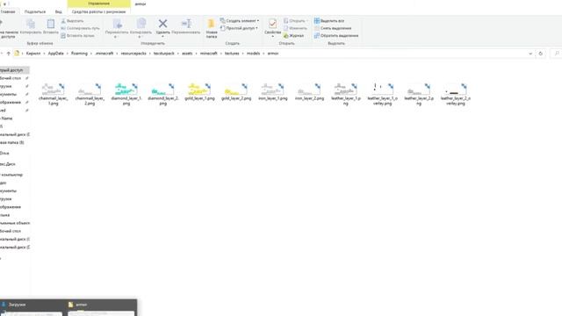Select diamond_layer_2.png file
The height and width of the screenshot is (316, 562).
click(162, 94)
